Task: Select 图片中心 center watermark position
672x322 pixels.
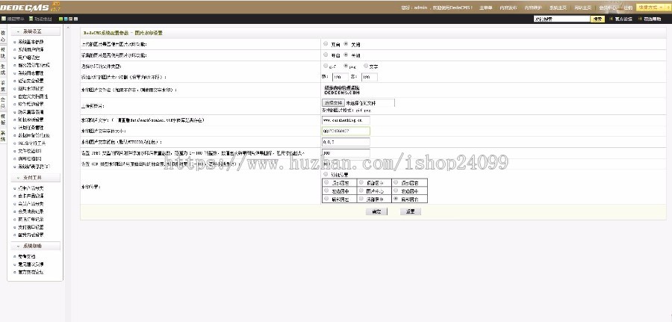Action: coord(361,191)
